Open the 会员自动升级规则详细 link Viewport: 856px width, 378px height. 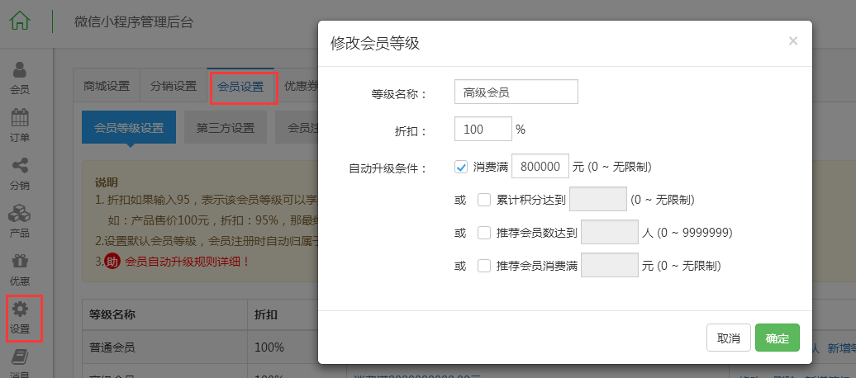point(188,262)
